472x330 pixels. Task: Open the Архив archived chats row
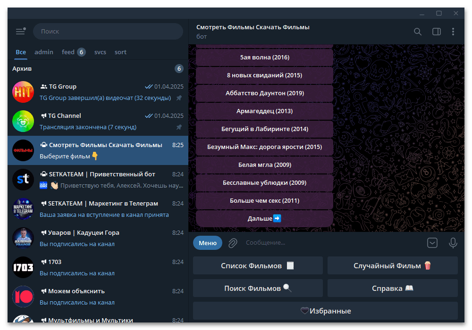pyautogui.click(x=98, y=69)
